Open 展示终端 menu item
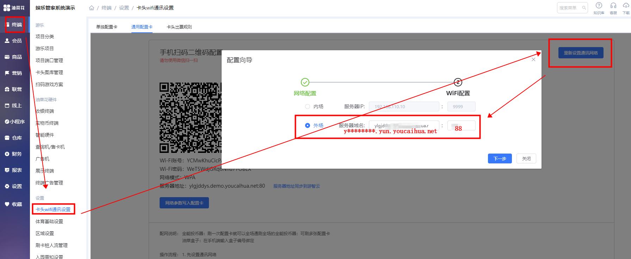Viewport: 631px width, 259px height. pos(45,171)
